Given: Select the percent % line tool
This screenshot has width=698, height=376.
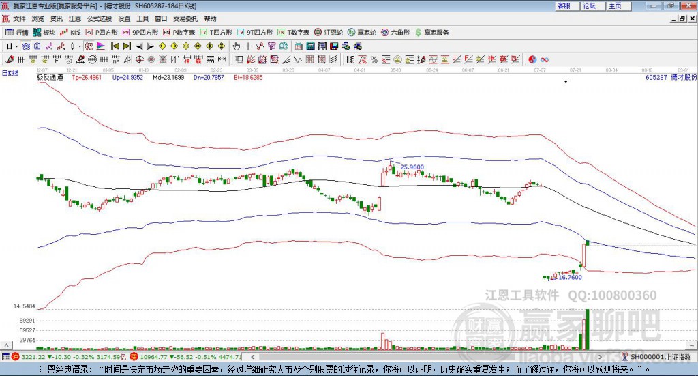Looking at the screenshot, I should pos(374,59).
